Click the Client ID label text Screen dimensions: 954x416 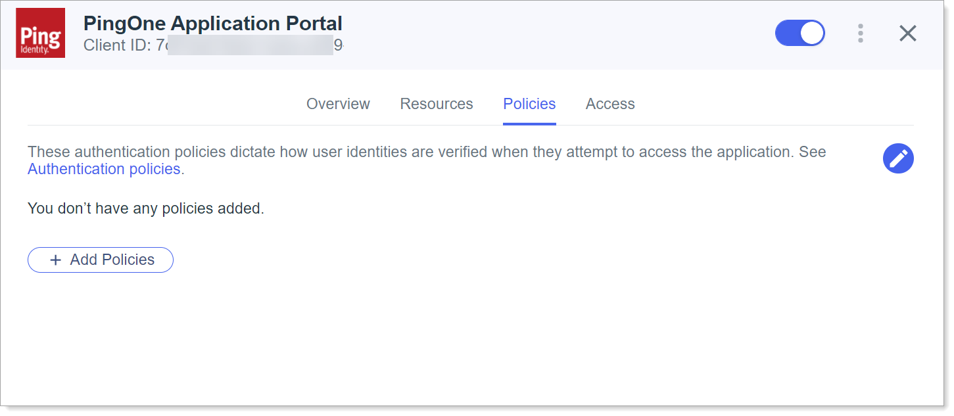coord(117,45)
